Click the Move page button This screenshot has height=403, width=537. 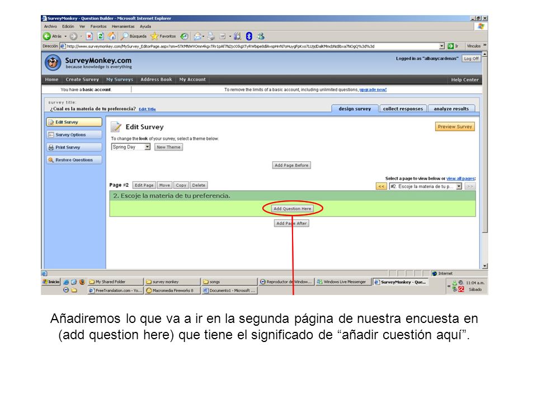coord(164,185)
